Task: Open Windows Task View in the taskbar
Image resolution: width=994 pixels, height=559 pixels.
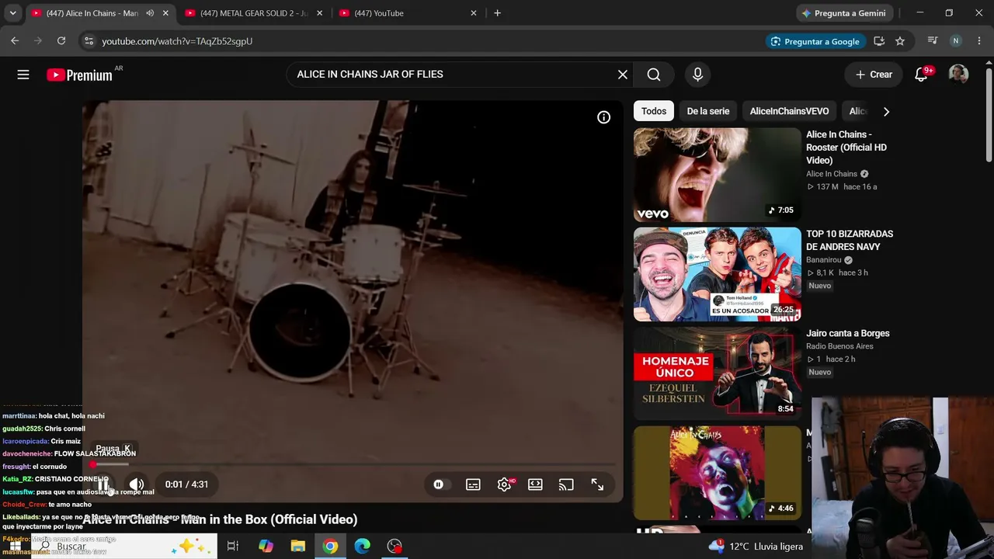Action: 232,547
